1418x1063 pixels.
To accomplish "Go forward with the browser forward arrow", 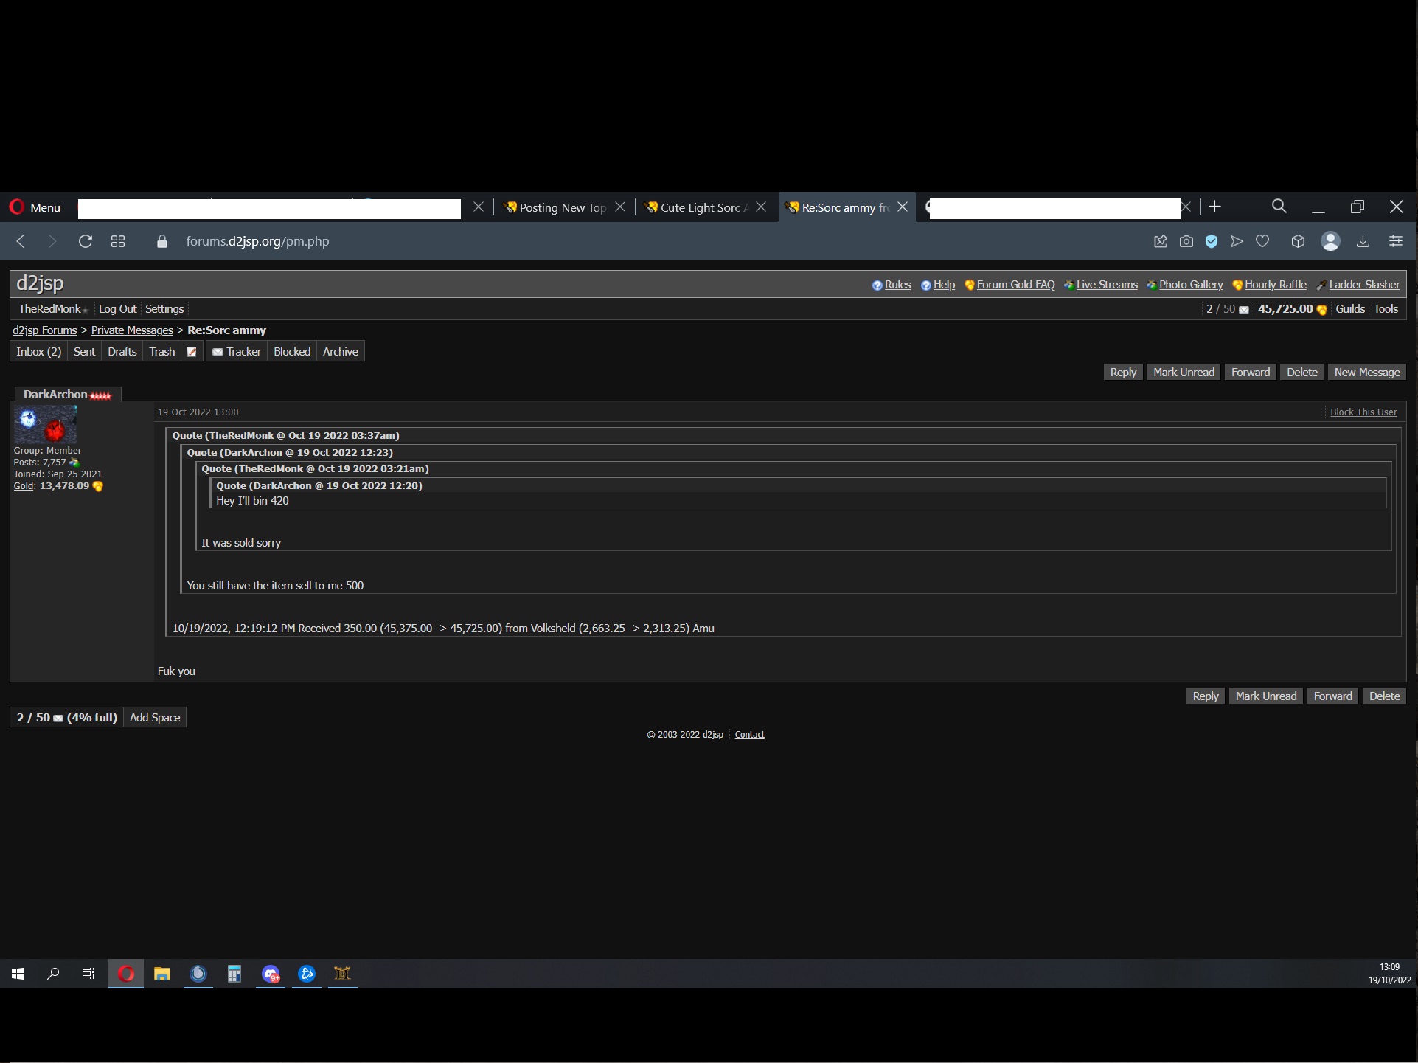I will 52,241.
